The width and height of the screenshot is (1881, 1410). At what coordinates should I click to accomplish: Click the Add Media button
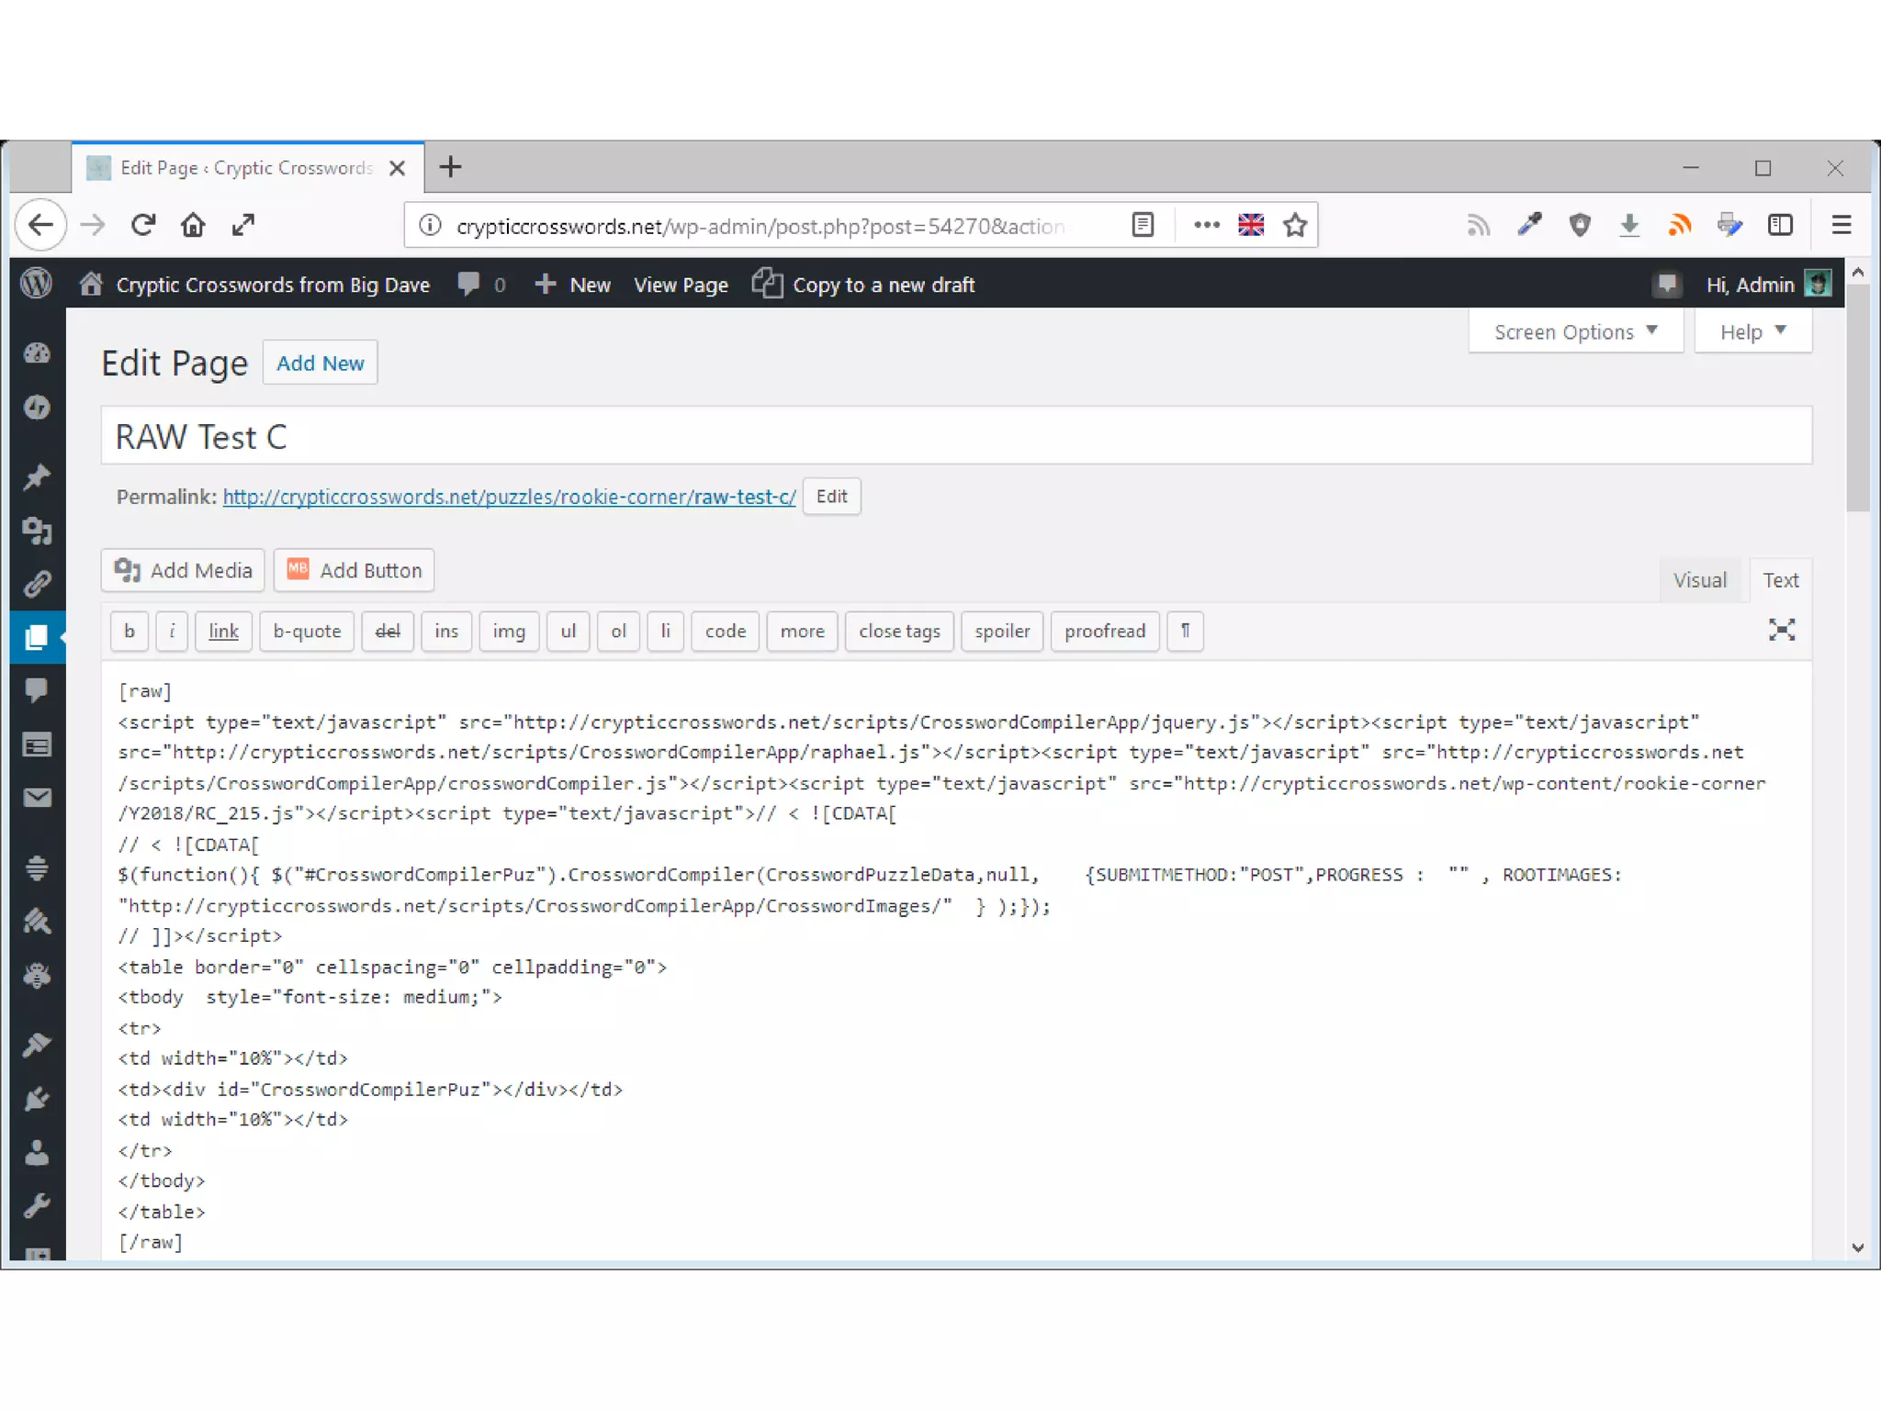pyautogui.click(x=183, y=570)
